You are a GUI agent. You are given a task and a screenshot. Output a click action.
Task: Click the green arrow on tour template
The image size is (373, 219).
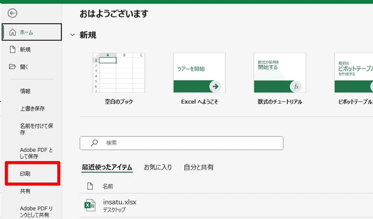point(215,86)
